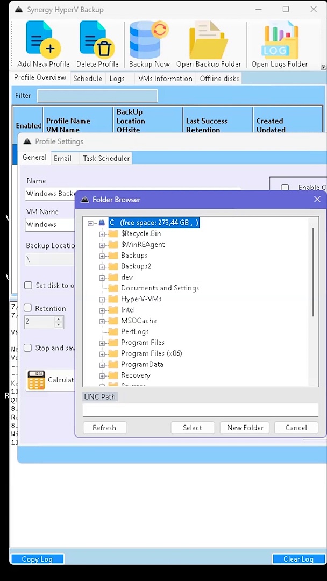Open the VMs Information tab
Screen dimensions: 327x581
tap(165, 79)
